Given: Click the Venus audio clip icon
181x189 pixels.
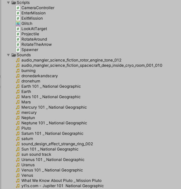Looking at the screenshot, I should coord(18,175).
